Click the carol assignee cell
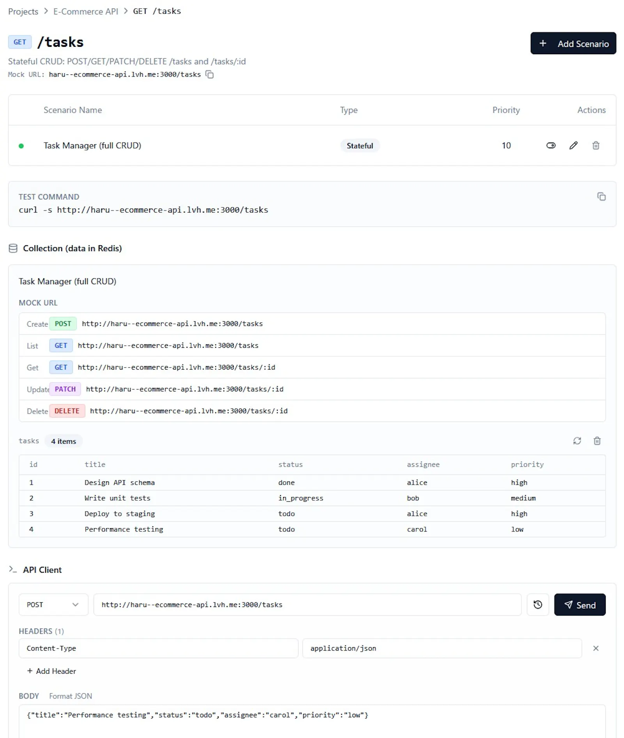This screenshot has height=738, width=624. tap(417, 529)
